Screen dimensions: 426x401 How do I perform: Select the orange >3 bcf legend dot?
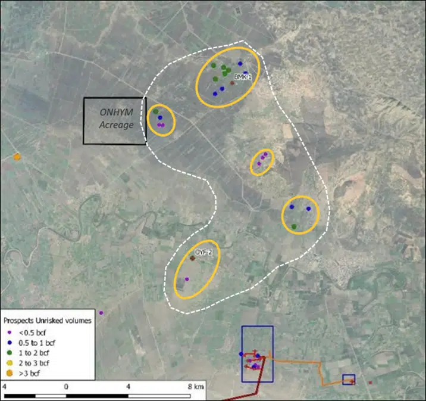click(x=10, y=373)
